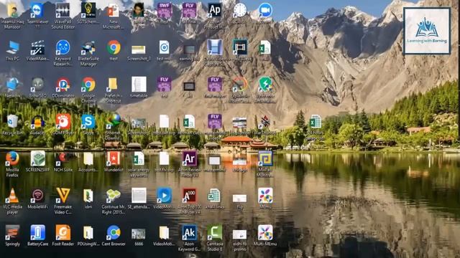Launch VLC media player
The width and height of the screenshot is (460, 258).
coord(12,196)
